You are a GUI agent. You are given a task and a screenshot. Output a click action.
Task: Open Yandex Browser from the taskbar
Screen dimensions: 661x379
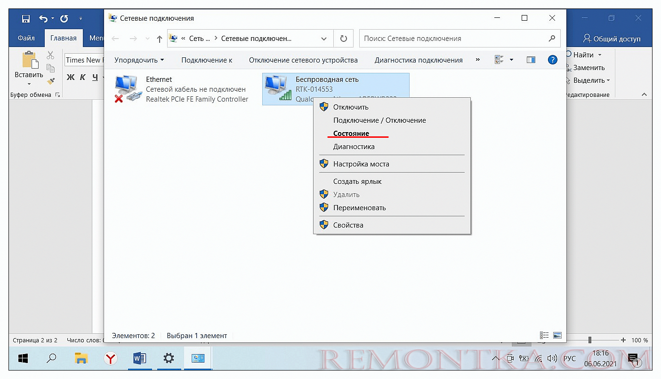coord(110,359)
